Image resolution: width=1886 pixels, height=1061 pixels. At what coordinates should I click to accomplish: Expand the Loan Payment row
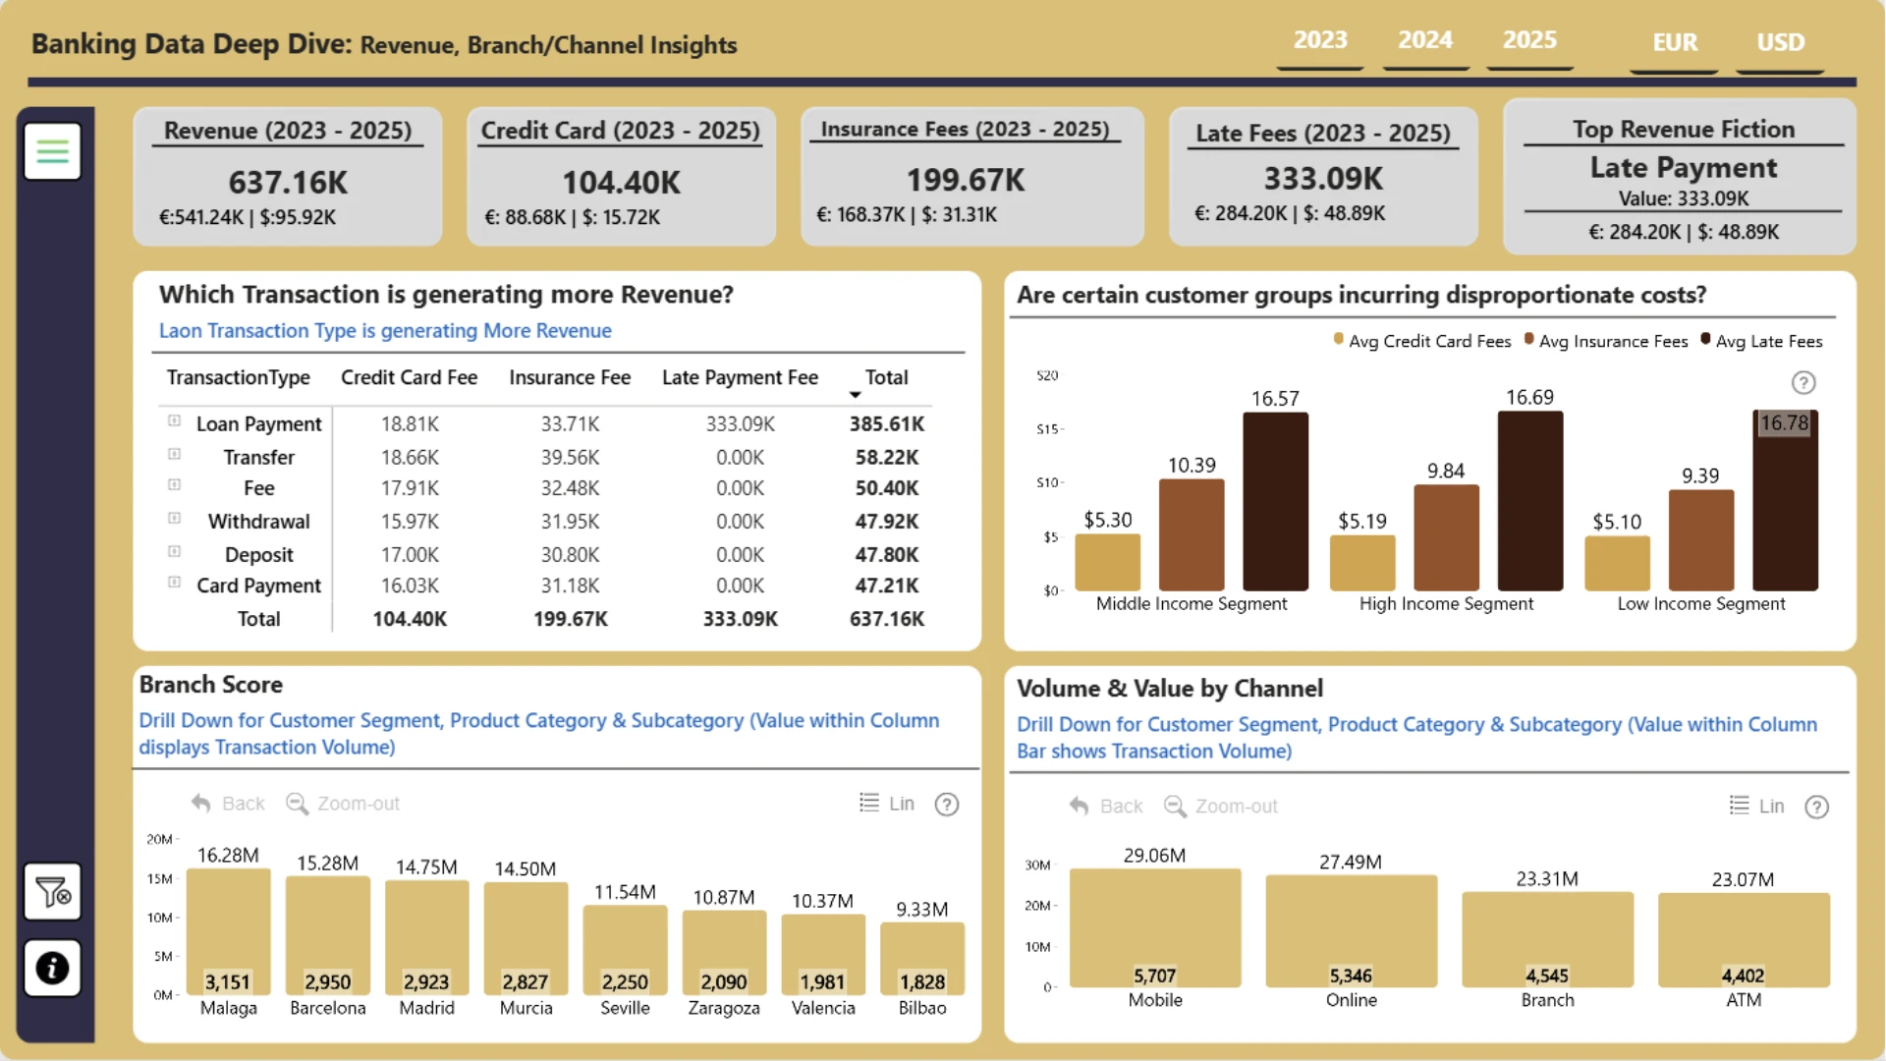[174, 420]
